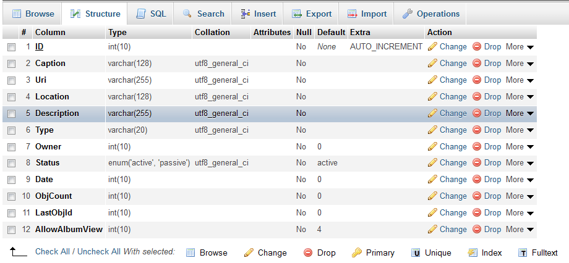Switch to the SQL tab
This screenshot has width=569, height=263.
click(151, 14)
